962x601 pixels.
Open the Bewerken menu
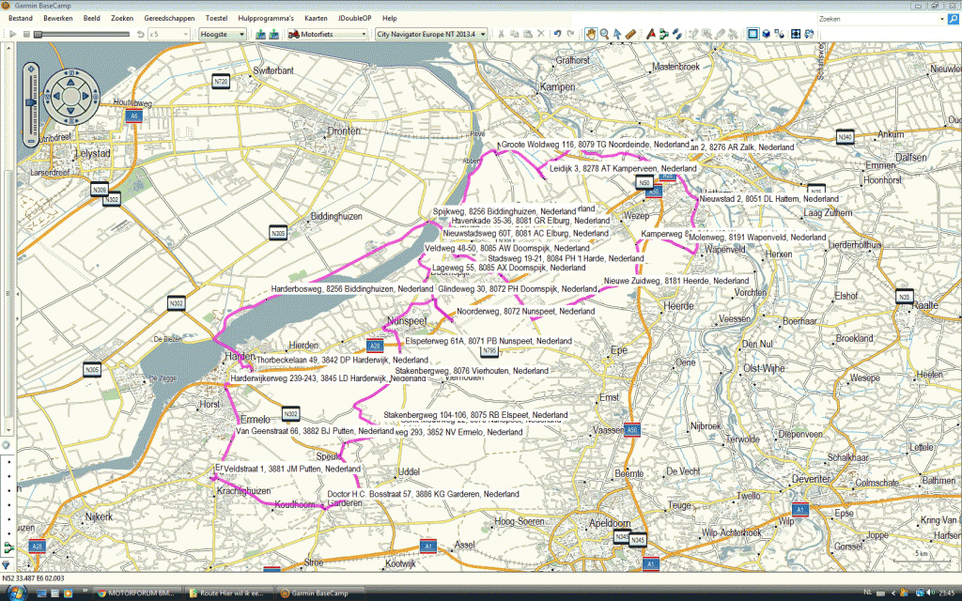[57, 19]
